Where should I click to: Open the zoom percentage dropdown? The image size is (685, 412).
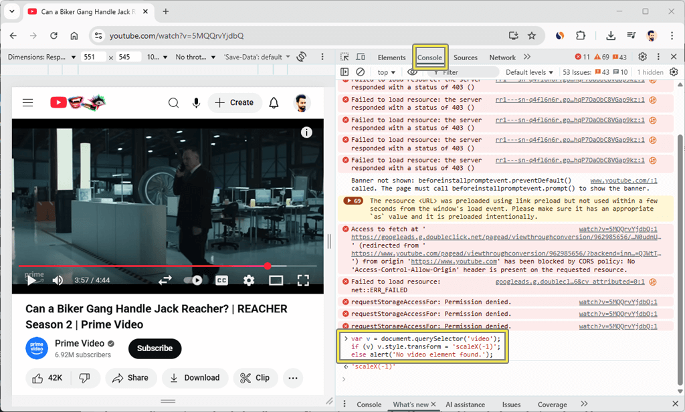(157, 57)
